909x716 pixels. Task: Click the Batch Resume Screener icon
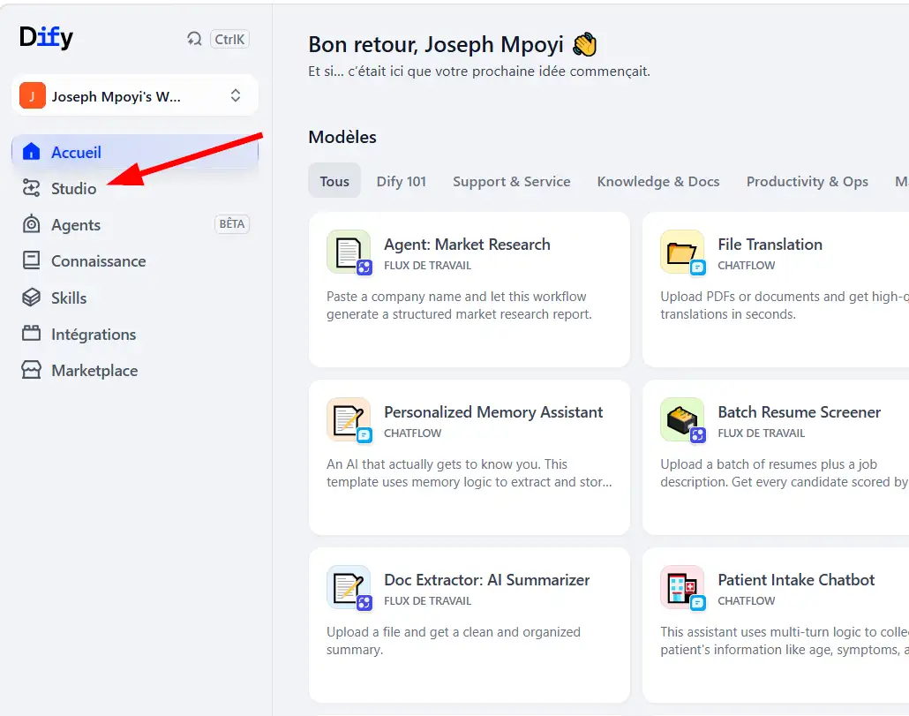682,419
